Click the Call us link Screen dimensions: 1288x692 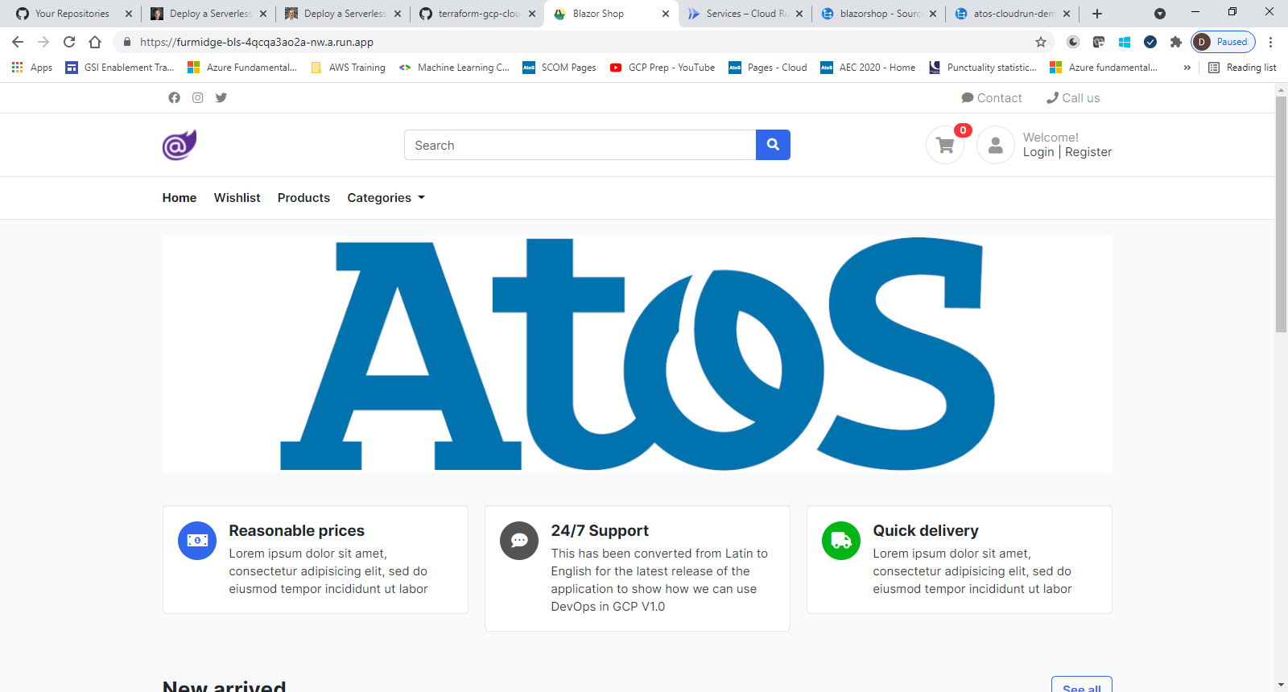1073,98
